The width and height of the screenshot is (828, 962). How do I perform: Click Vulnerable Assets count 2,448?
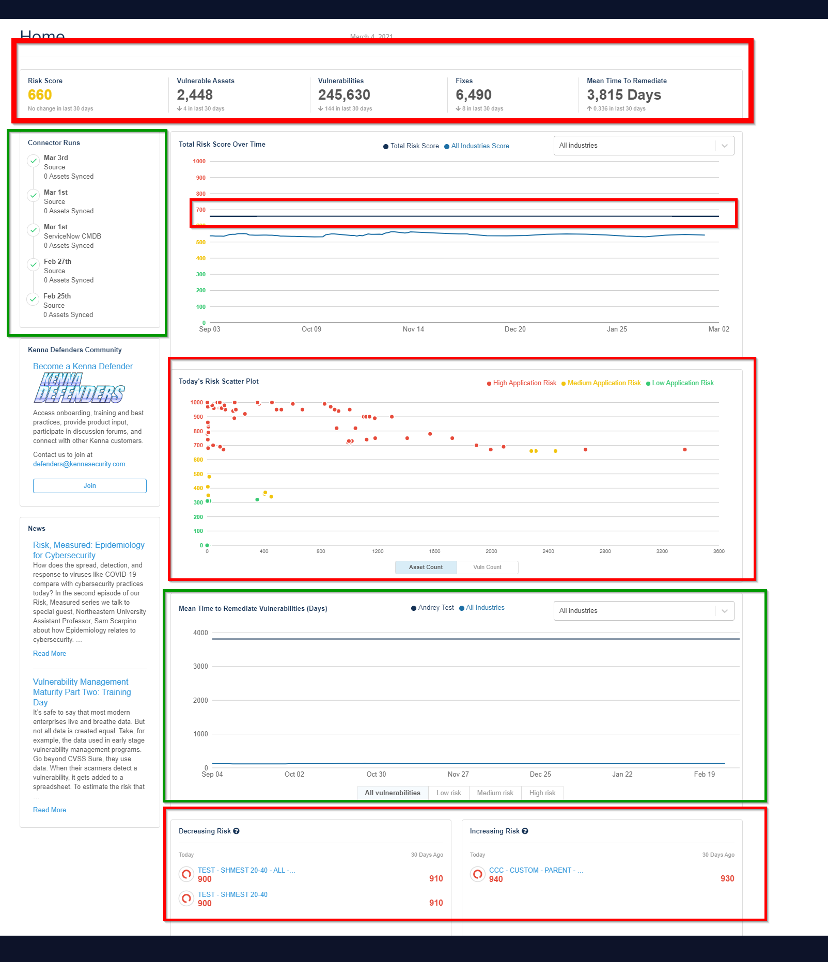tap(195, 95)
